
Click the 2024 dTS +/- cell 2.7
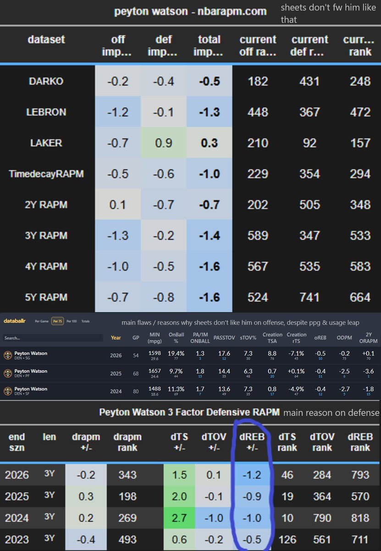(179, 518)
